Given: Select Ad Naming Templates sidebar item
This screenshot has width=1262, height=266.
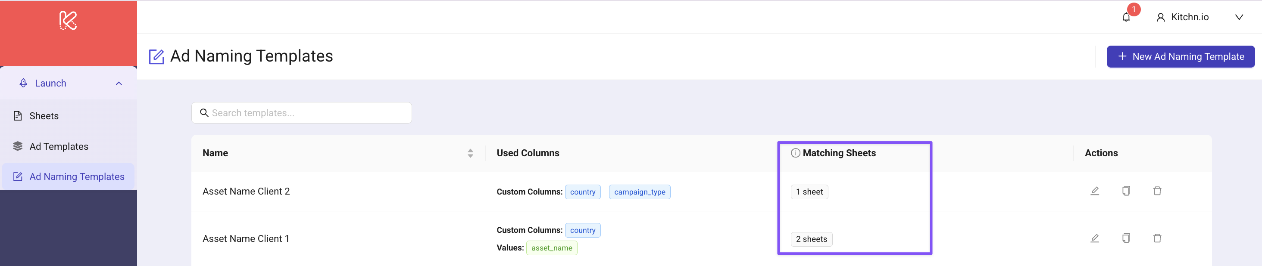Looking at the screenshot, I should tap(76, 176).
